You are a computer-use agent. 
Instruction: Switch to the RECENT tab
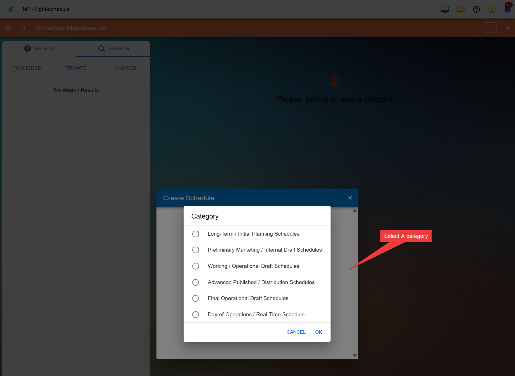39,48
